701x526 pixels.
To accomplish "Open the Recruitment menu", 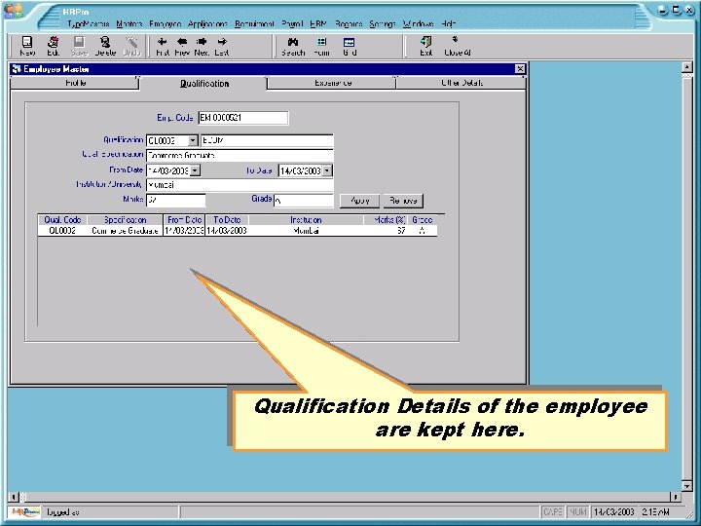I will pos(254,23).
